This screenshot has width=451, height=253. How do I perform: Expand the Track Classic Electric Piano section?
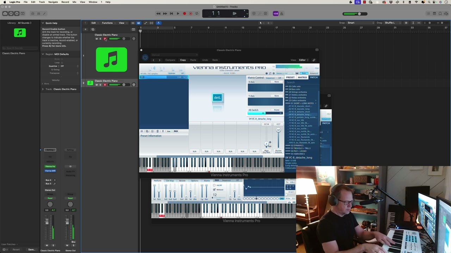coord(43,89)
